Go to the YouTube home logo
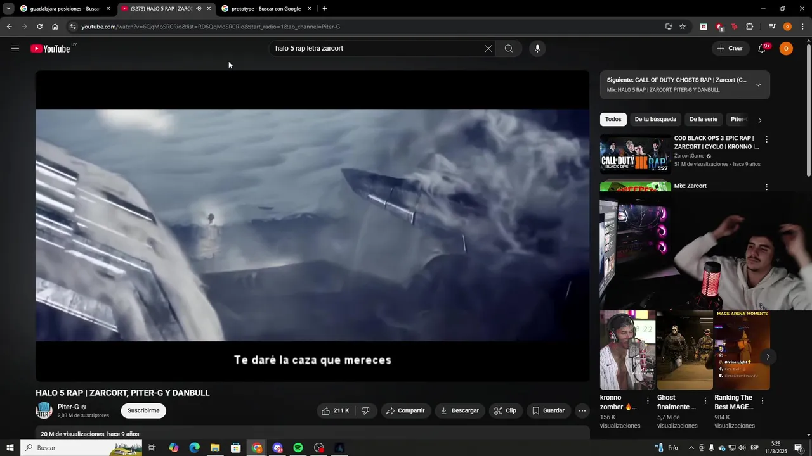812x456 pixels. click(50, 49)
